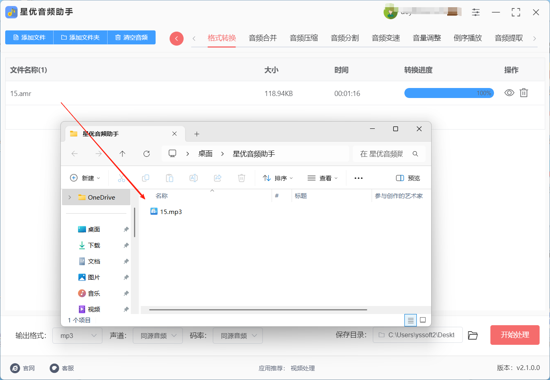
Task: Open 文档 in Explorer sidebar
Action: tap(94, 261)
